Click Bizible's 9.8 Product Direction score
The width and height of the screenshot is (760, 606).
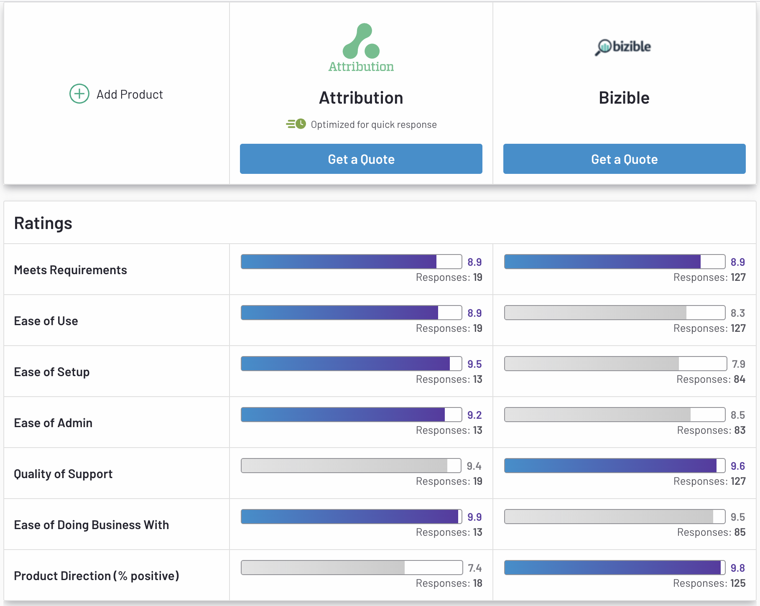[x=738, y=568]
